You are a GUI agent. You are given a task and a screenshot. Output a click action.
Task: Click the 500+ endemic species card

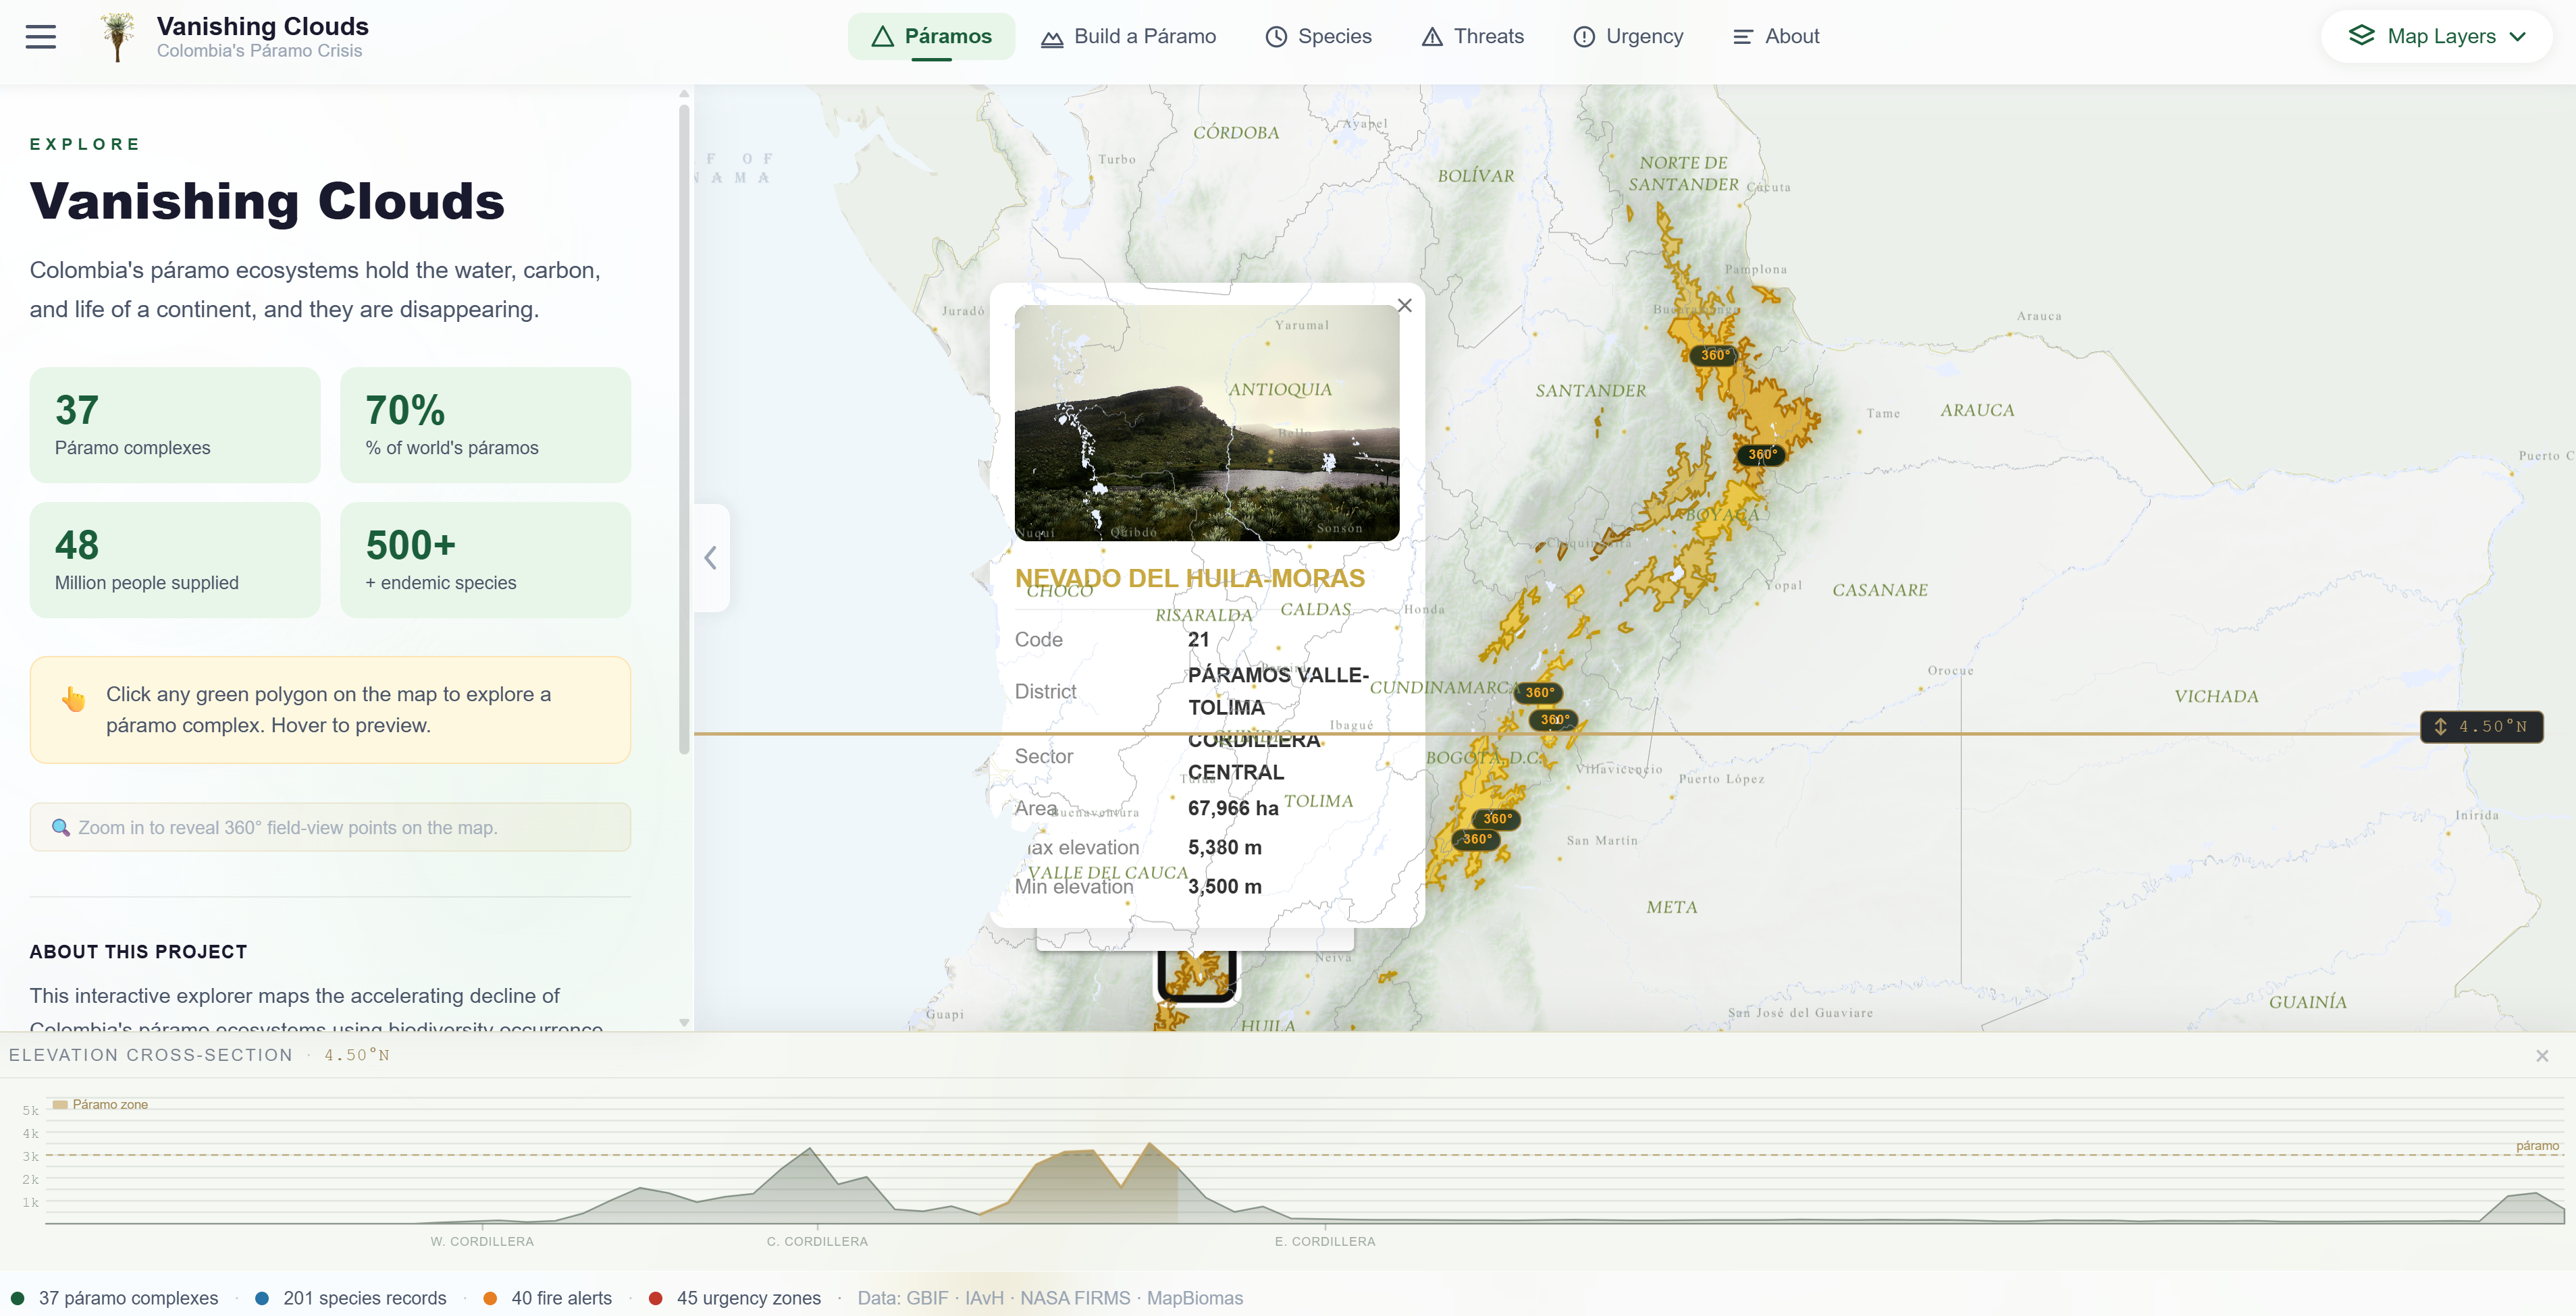485,559
